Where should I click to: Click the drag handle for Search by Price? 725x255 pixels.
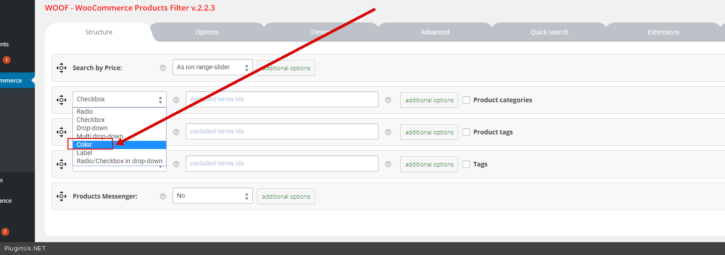tap(61, 68)
